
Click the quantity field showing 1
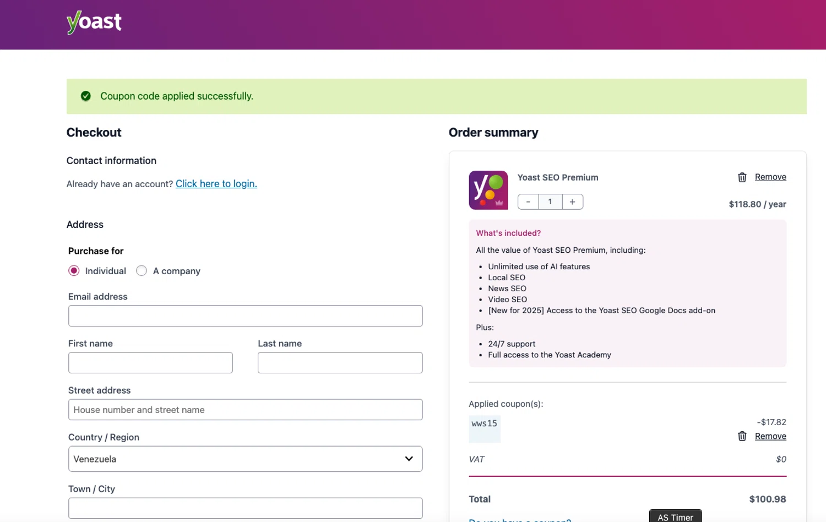click(550, 202)
